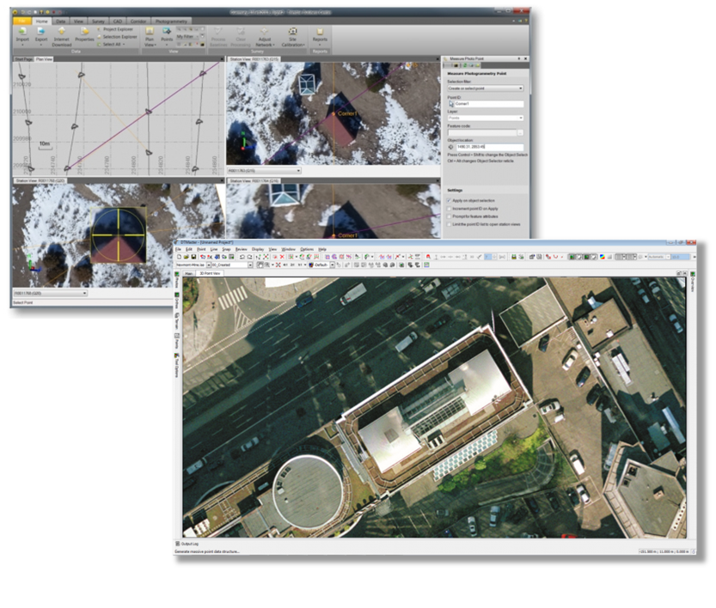Click the Point ID input field
The image size is (716, 608).
(489, 104)
